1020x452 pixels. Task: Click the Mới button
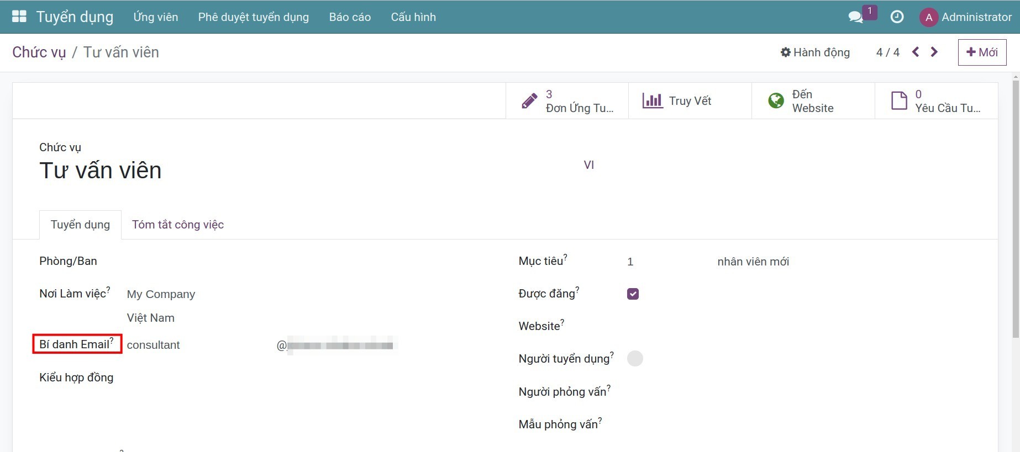coord(982,52)
